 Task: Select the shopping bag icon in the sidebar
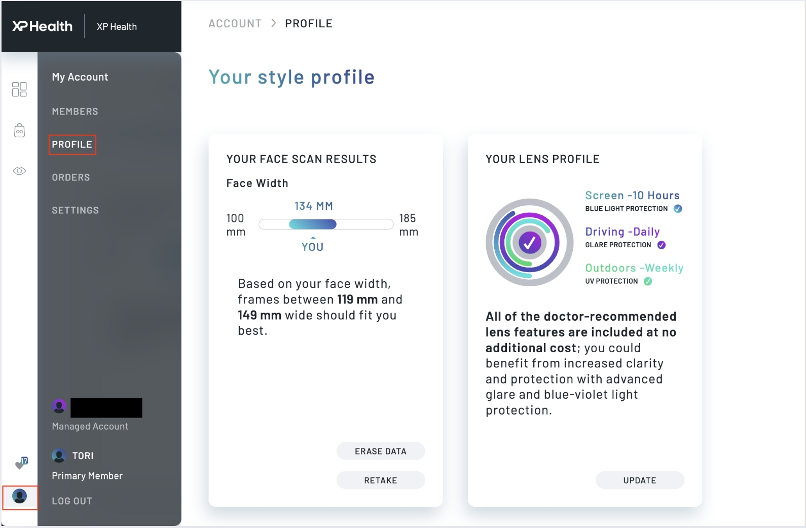click(19, 130)
